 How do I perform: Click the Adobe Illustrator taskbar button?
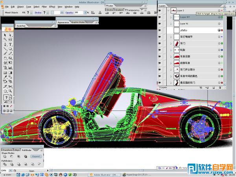pyautogui.click(x=104, y=175)
